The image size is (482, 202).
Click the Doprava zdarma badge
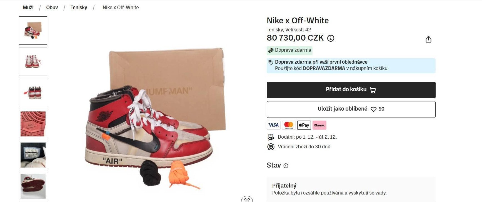pyautogui.click(x=289, y=50)
